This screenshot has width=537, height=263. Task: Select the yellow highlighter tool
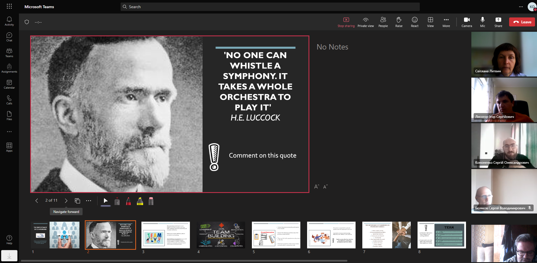pyautogui.click(x=140, y=201)
